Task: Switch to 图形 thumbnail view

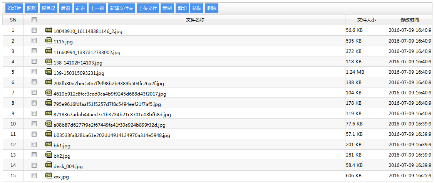Action: [32, 8]
